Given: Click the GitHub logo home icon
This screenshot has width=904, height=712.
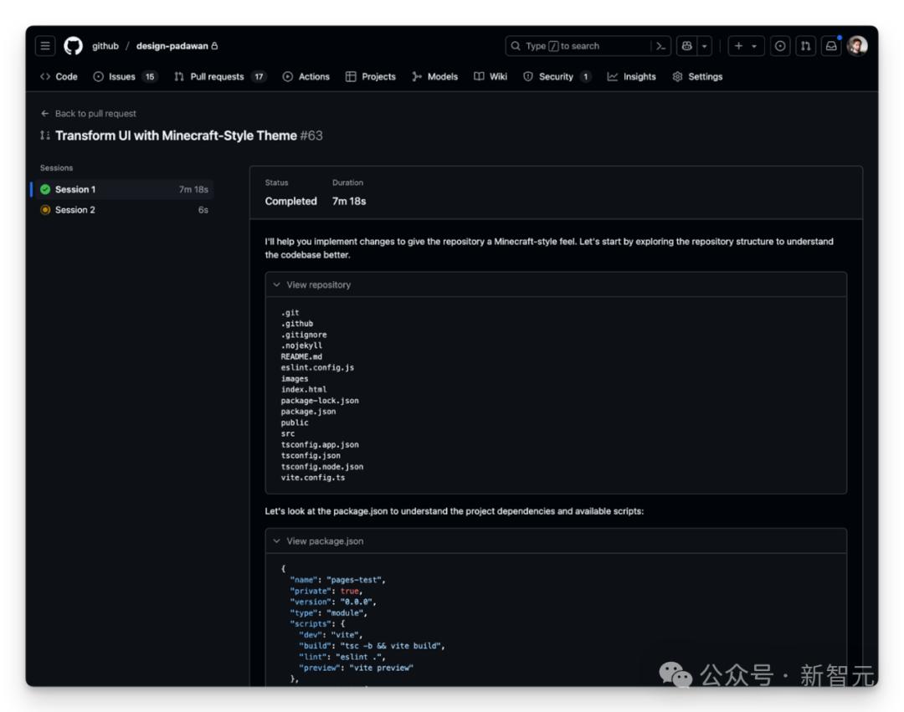Looking at the screenshot, I should coord(73,46).
